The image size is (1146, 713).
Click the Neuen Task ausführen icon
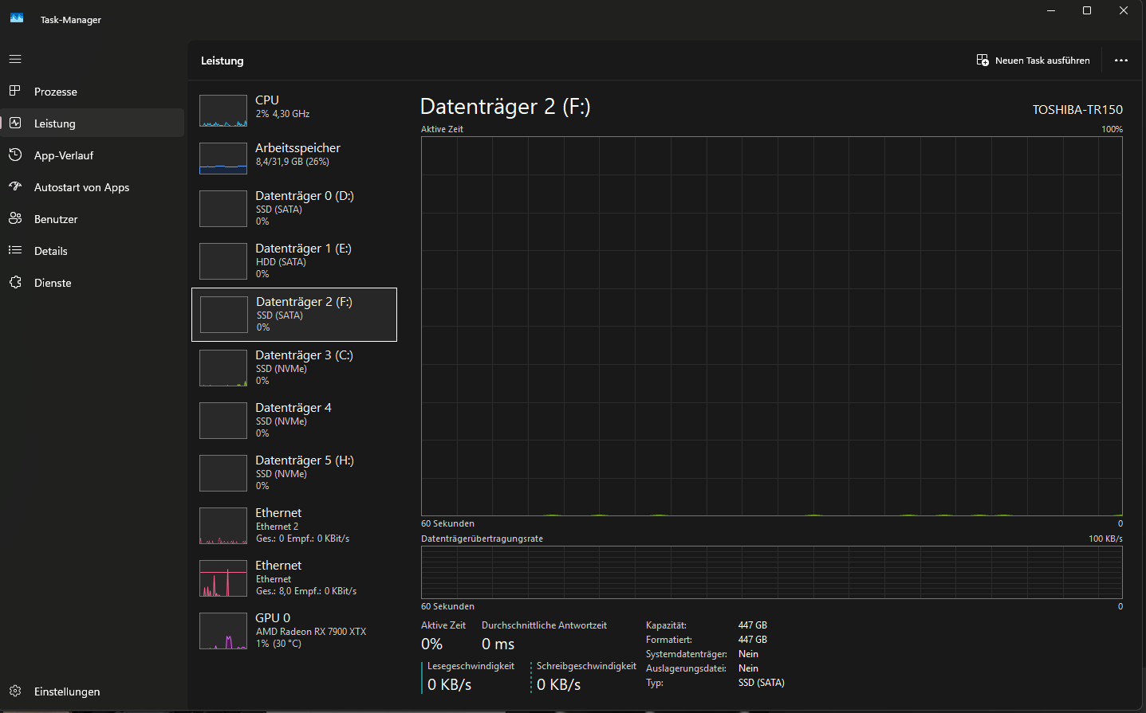point(982,60)
